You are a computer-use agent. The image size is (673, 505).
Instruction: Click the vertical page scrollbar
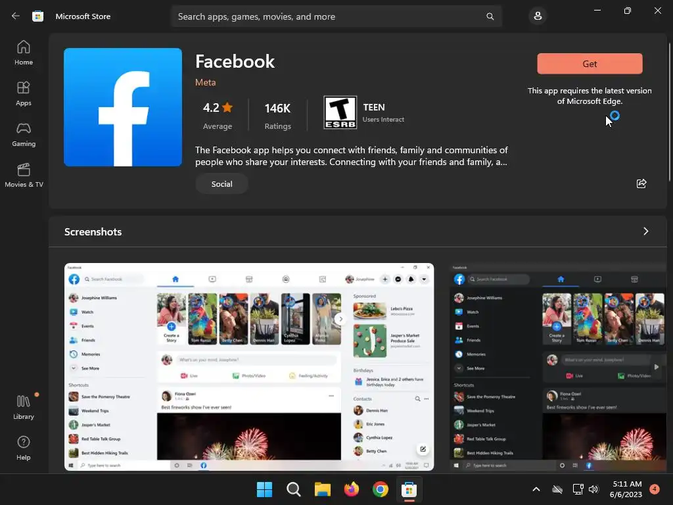669,112
